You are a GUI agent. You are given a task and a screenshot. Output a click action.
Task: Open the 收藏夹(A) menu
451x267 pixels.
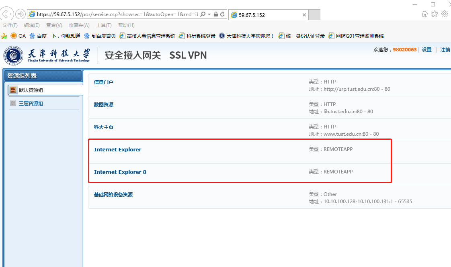pos(79,25)
